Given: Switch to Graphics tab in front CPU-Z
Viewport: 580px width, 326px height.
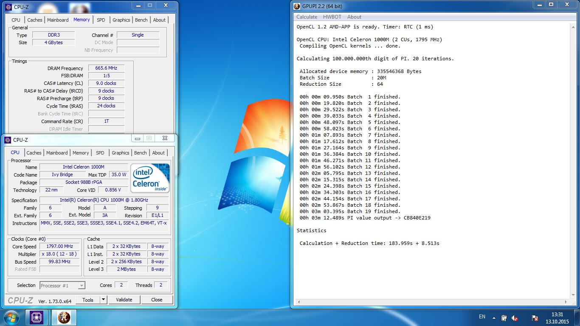Looking at the screenshot, I should (x=121, y=153).
